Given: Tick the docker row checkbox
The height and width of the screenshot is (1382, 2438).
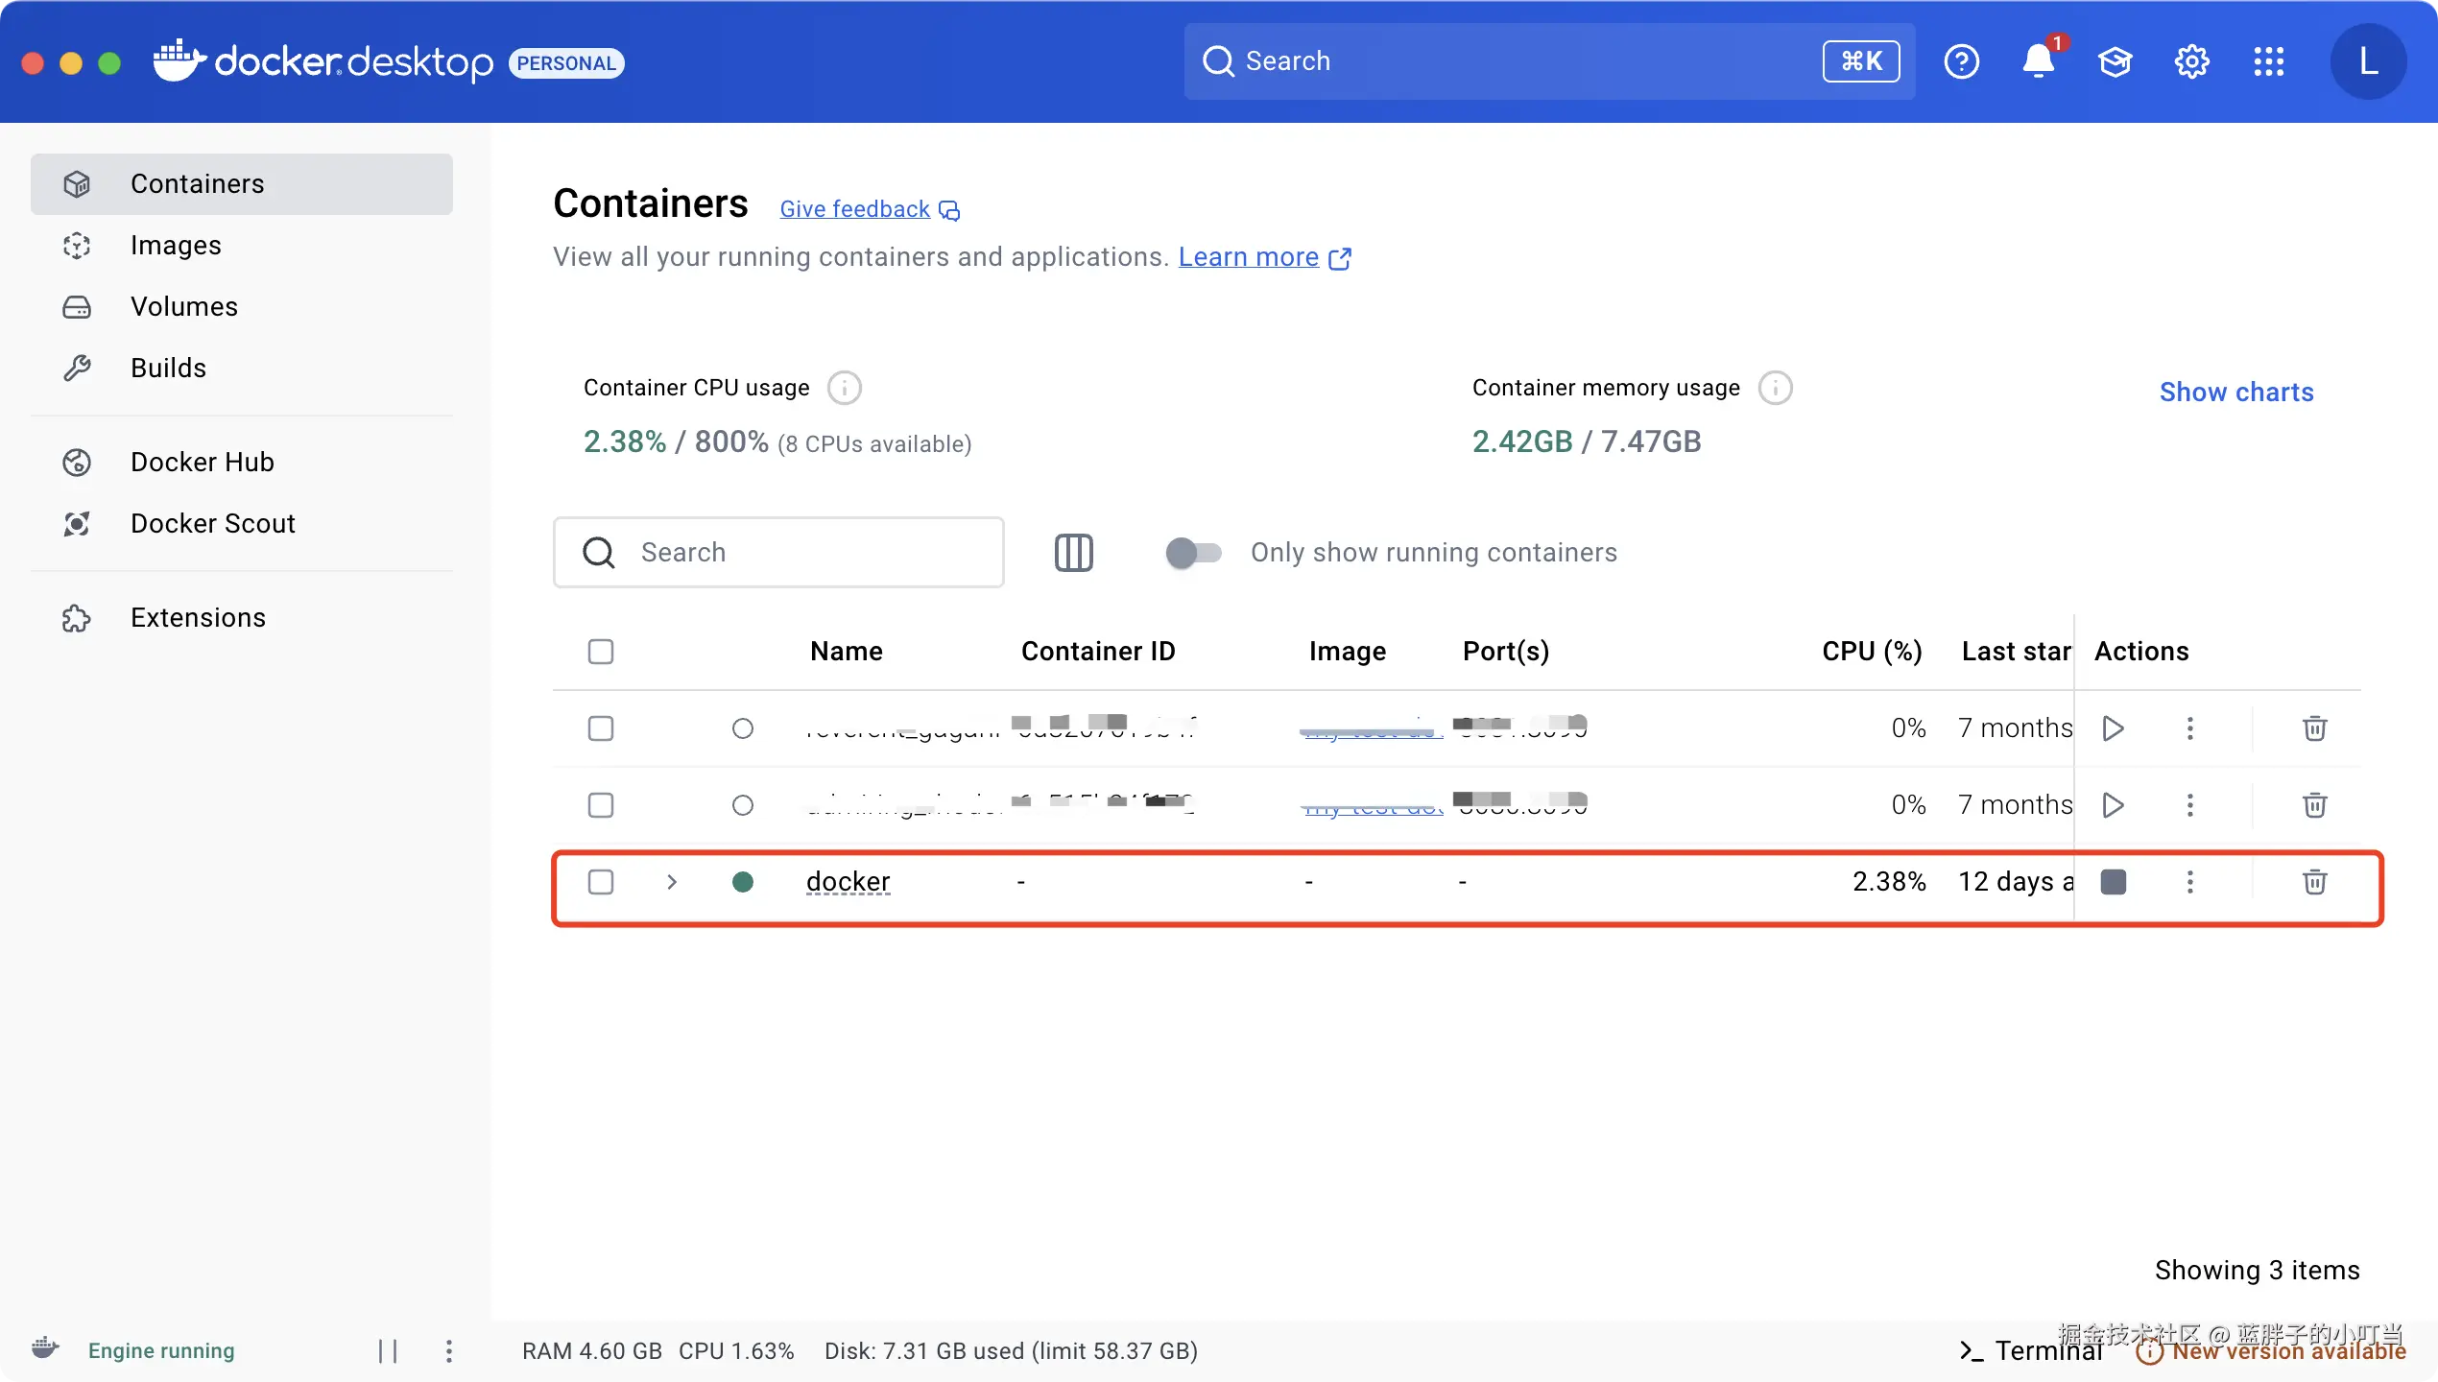Looking at the screenshot, I should tap(601, 881).
